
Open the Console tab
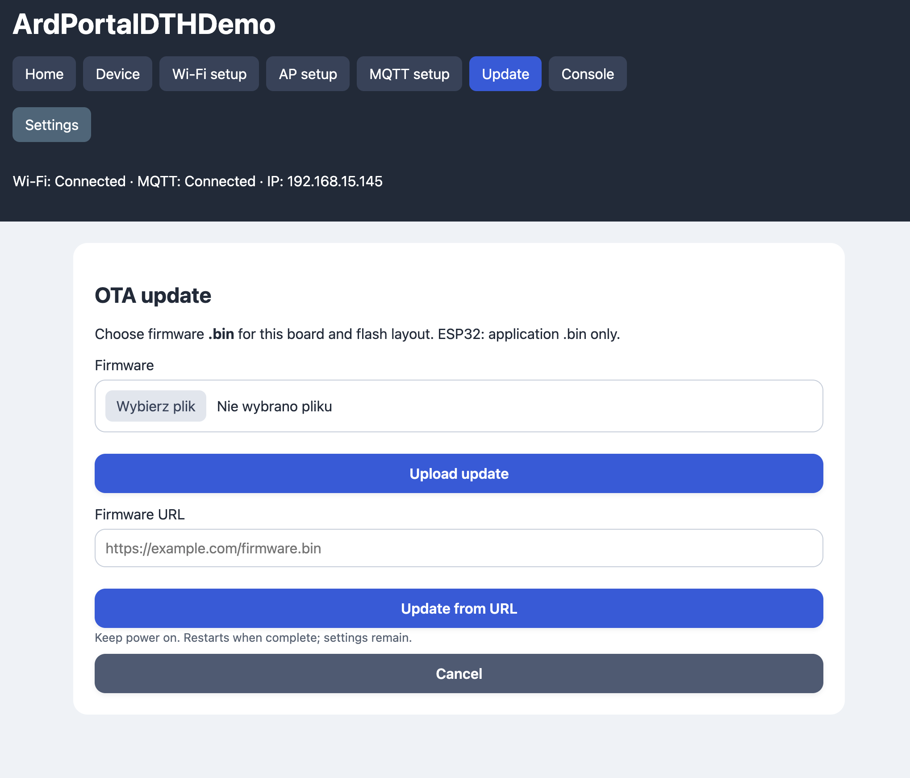coord(588,74)
